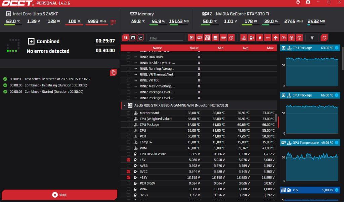Take a screenshot with the camera icon
Screen dimensions: 344x202
[308, 2]
